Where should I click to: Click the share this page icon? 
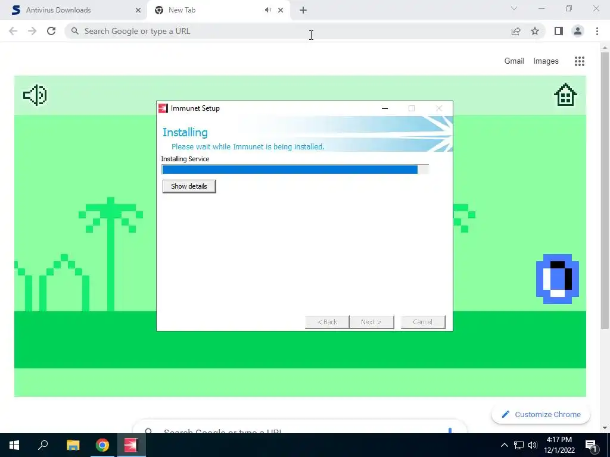point(516,31)
